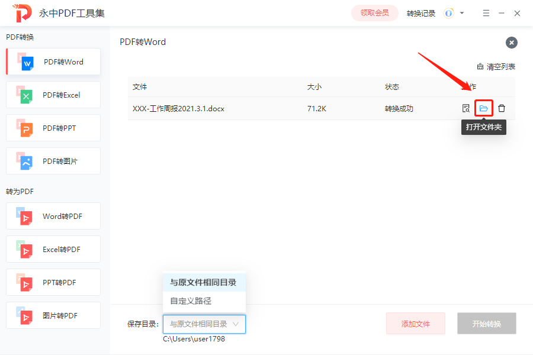This screenshot has height=355, width=533.
Task: Click the 领取会员 badge
Action: pos(374,12)
